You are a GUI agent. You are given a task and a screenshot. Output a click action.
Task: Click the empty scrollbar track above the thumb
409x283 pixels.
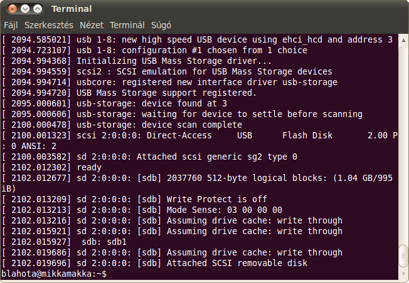[x=403, y=145]
